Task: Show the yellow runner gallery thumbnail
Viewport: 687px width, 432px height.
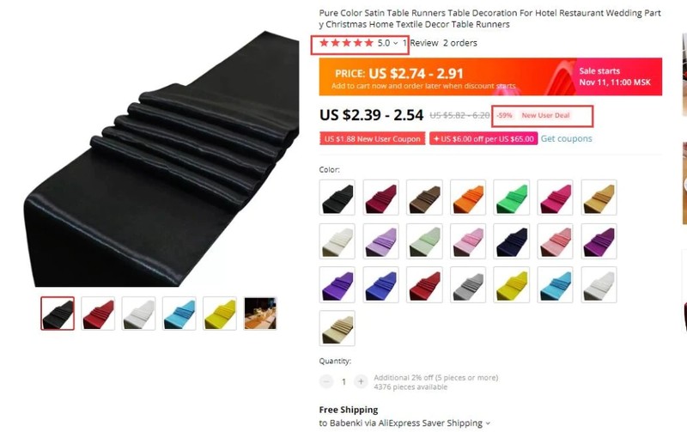Action: point(220,313)
